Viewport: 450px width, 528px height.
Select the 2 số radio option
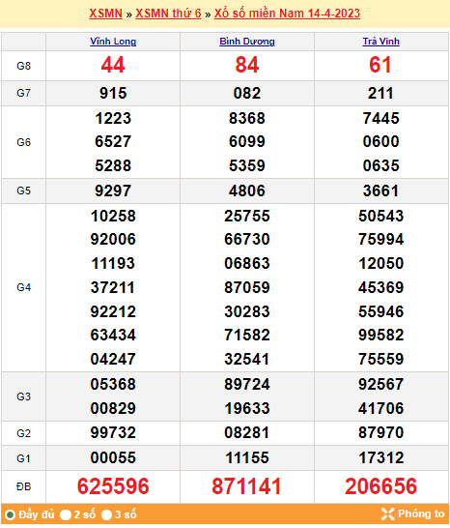[x=66, y=514]
